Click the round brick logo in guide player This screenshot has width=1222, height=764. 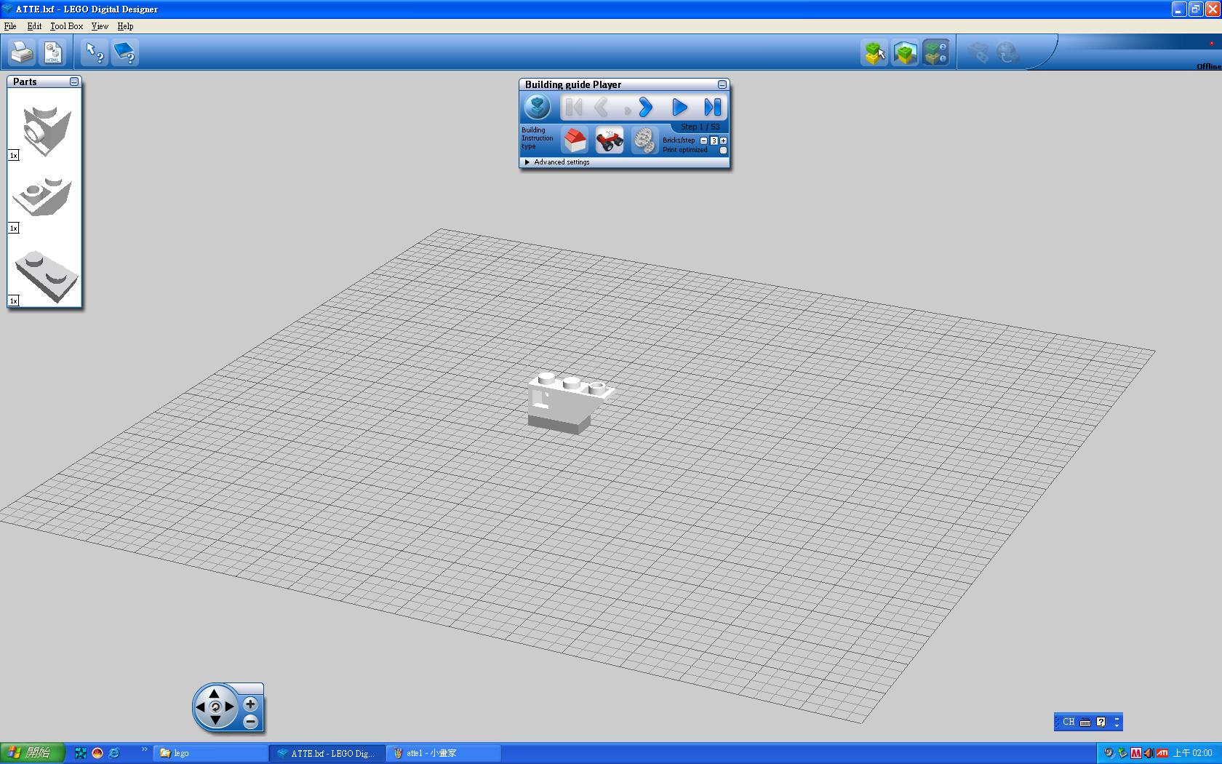point(538,108)
